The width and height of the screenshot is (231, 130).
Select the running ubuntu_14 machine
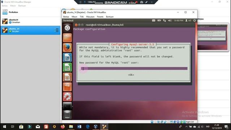point(30,30)
